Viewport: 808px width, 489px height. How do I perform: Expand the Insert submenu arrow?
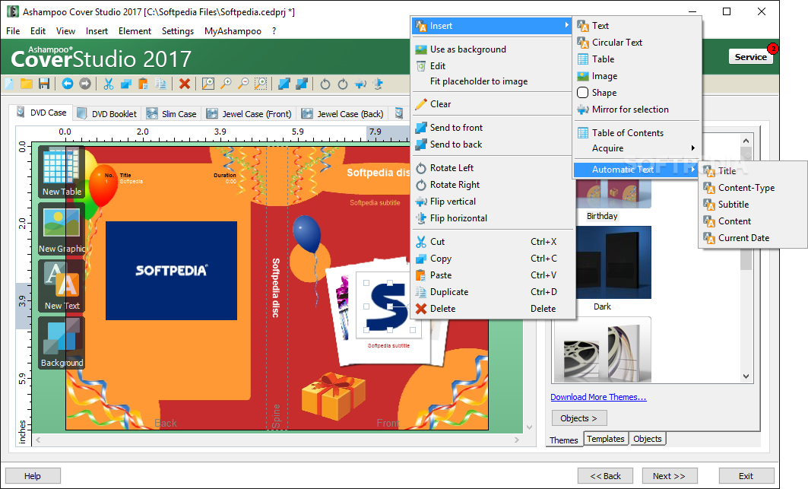pyautogui.click(x=566, y=25)
